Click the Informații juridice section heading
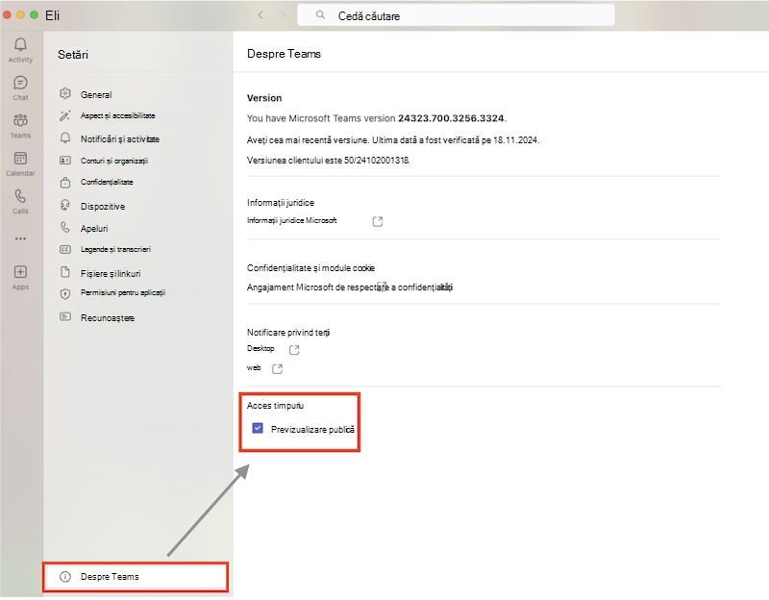The image size is (769, 600). pos(281,203)
